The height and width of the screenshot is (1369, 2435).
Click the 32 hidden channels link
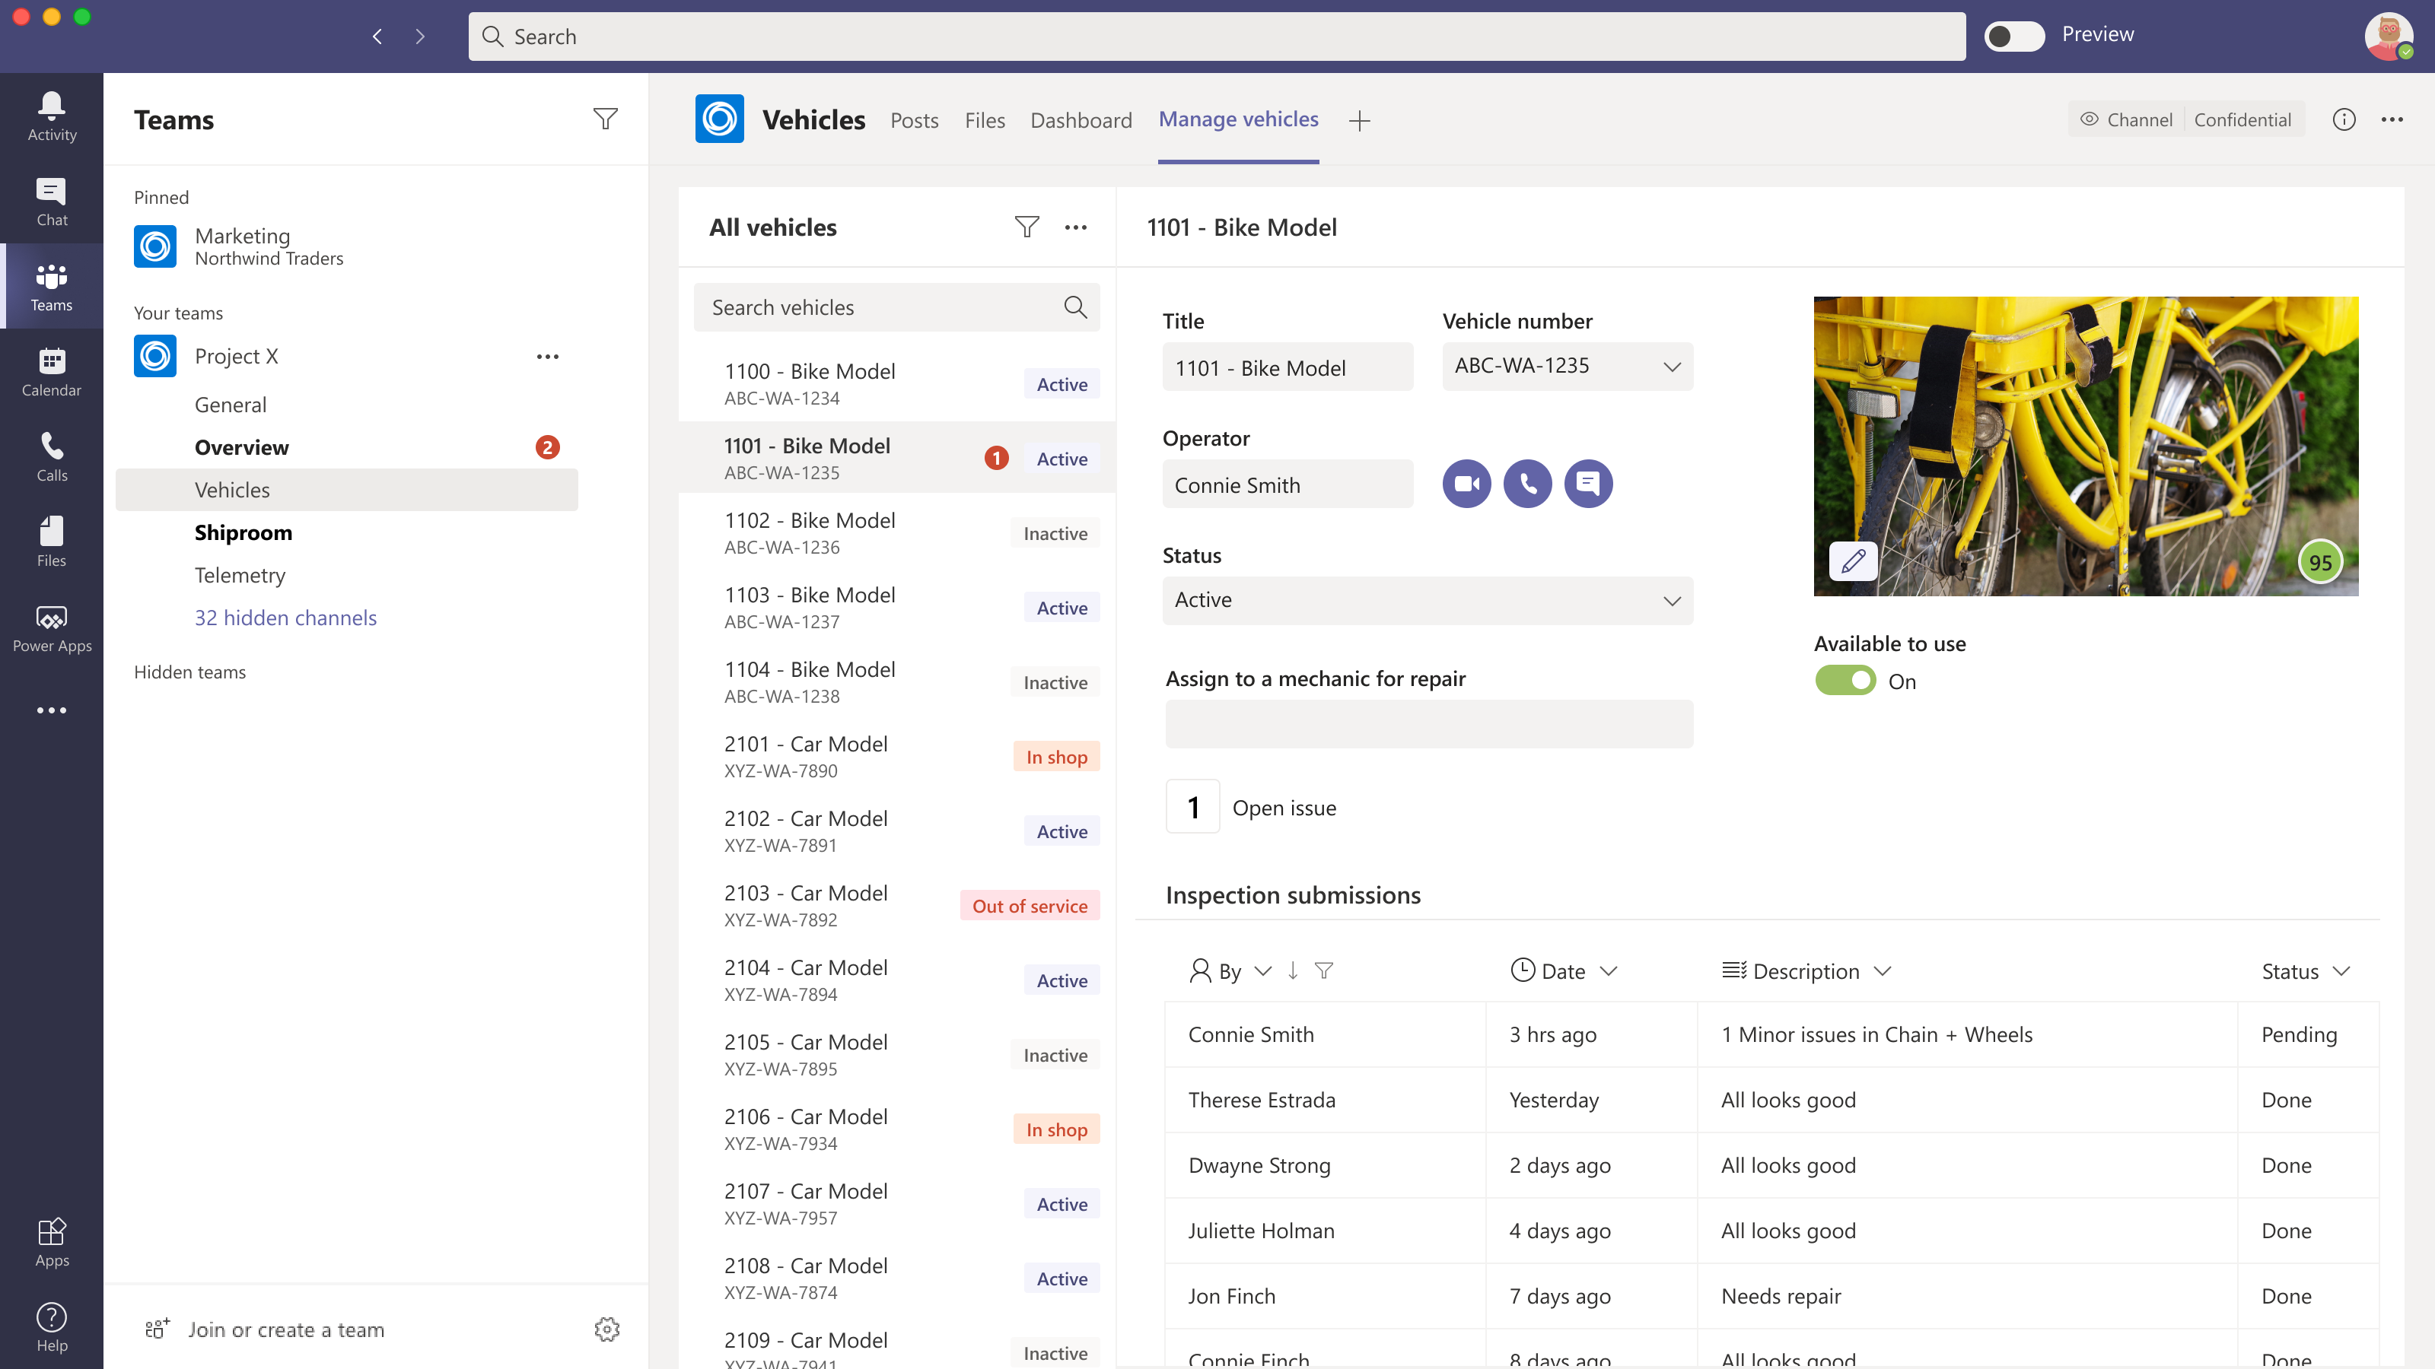(x=285, y=615)
